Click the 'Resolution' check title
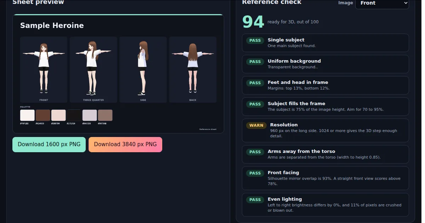The width and height of the screenshot is (425, 223). tap(284, 125)
